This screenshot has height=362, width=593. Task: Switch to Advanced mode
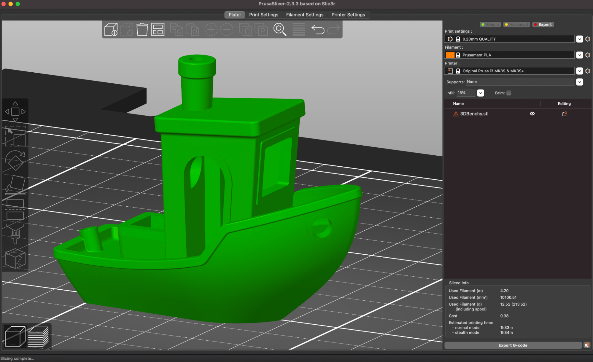pyautogui.click(x=516, y=25)
